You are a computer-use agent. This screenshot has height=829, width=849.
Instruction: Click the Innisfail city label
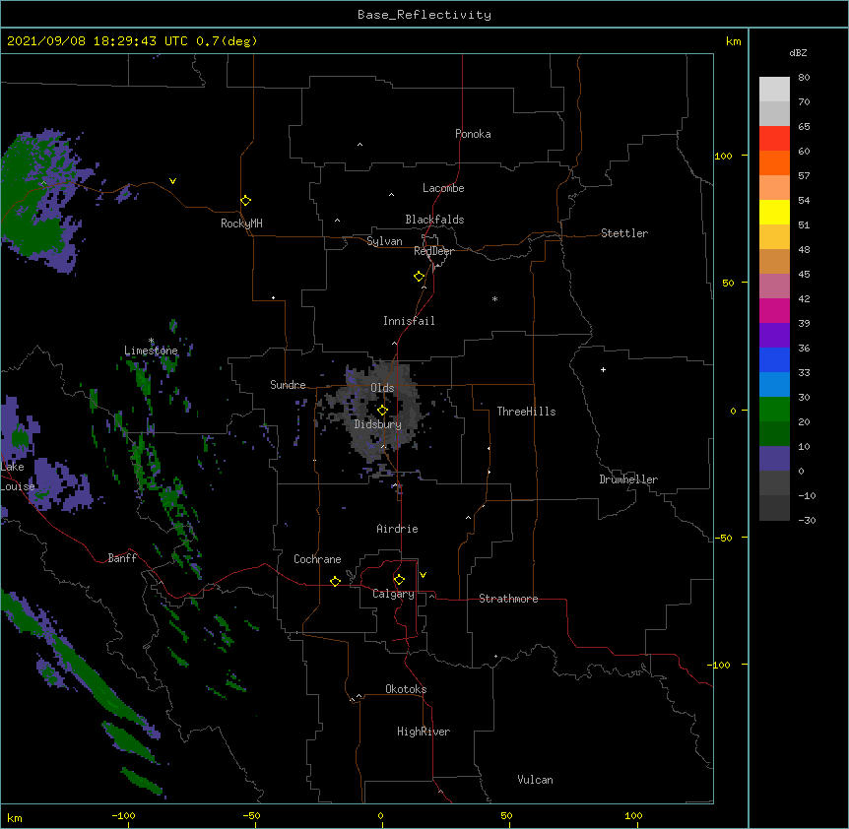[x=409, y=321]
